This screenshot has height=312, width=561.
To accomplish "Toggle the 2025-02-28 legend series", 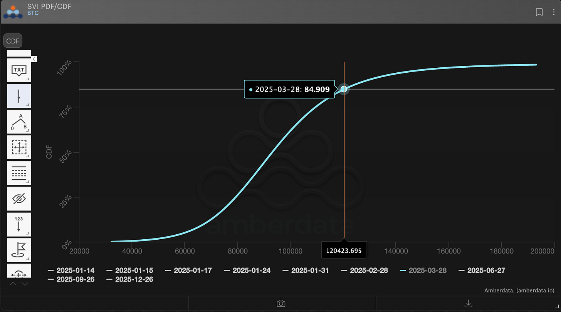I will pos(364,270).
